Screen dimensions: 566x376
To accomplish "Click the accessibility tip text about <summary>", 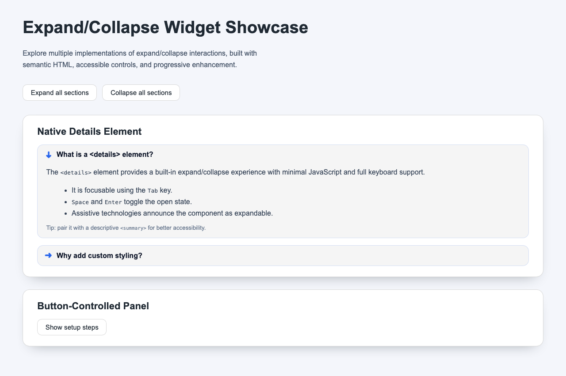I will click(x=126, y=228).
